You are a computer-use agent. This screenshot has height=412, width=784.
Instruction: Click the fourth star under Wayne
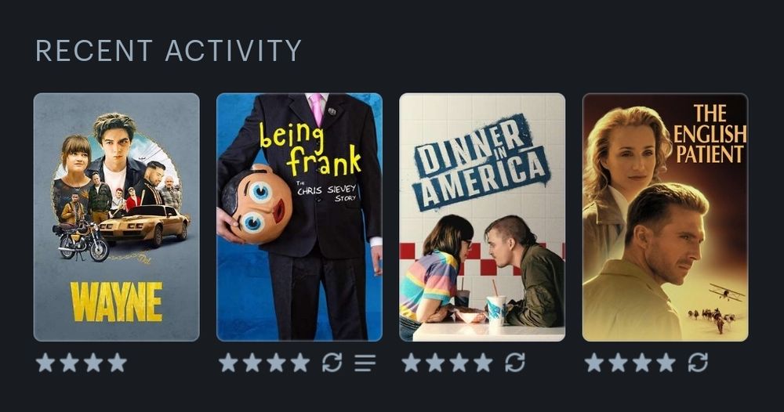pyautogui.click(x=118, y=363)
